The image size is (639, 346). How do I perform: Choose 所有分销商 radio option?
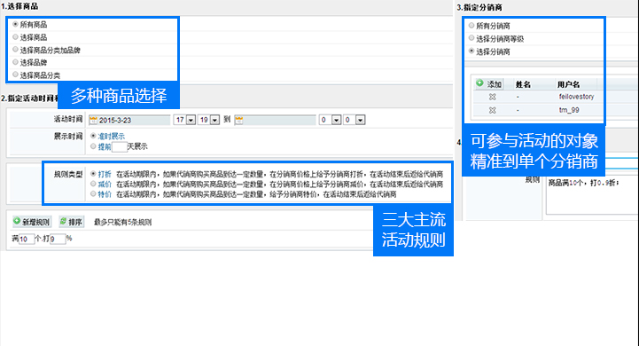(471, 26)
